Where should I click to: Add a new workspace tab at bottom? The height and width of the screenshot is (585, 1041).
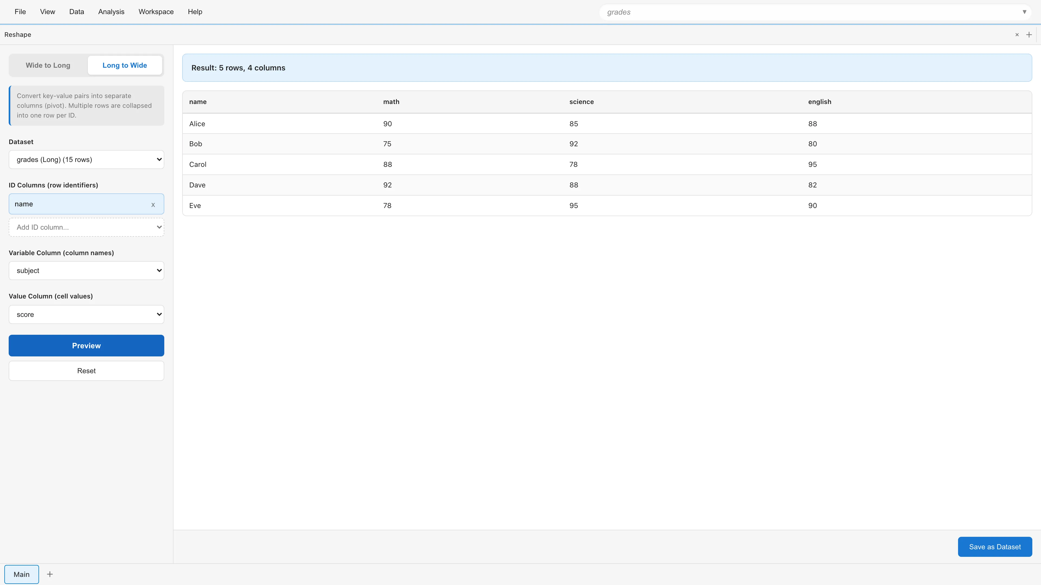tap(50, 574)
